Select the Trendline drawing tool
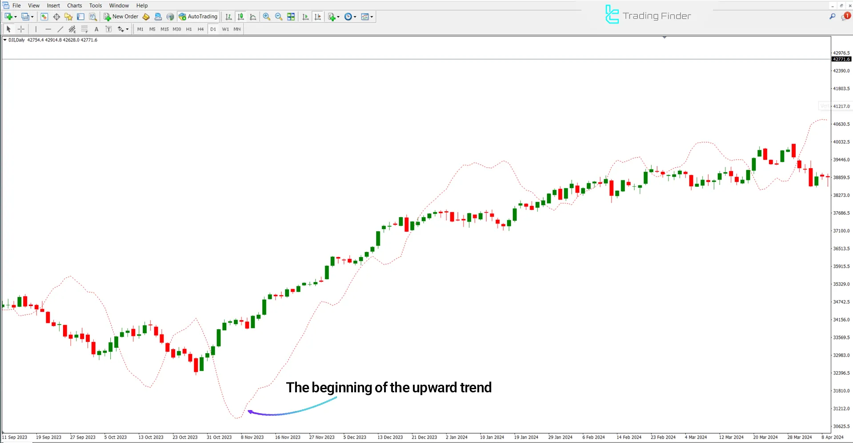853x443 pixels. tap(60, 29)
